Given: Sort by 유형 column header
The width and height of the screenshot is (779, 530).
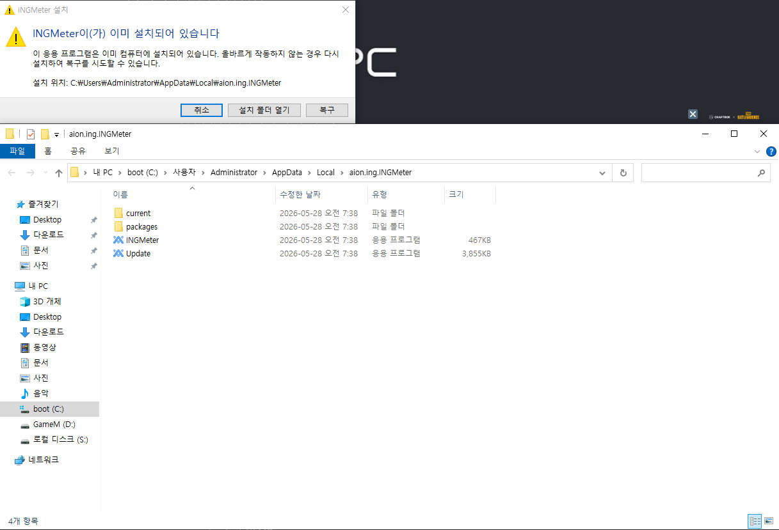Looking at the screenshot, I should (379, 194).
